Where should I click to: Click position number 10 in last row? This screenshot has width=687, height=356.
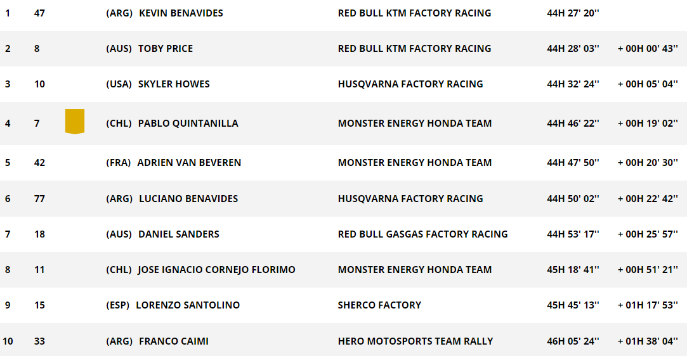coord(8,341)
